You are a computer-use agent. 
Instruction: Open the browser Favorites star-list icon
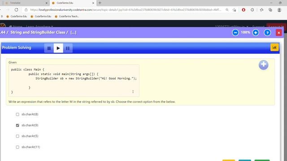[x=261, y=10]
